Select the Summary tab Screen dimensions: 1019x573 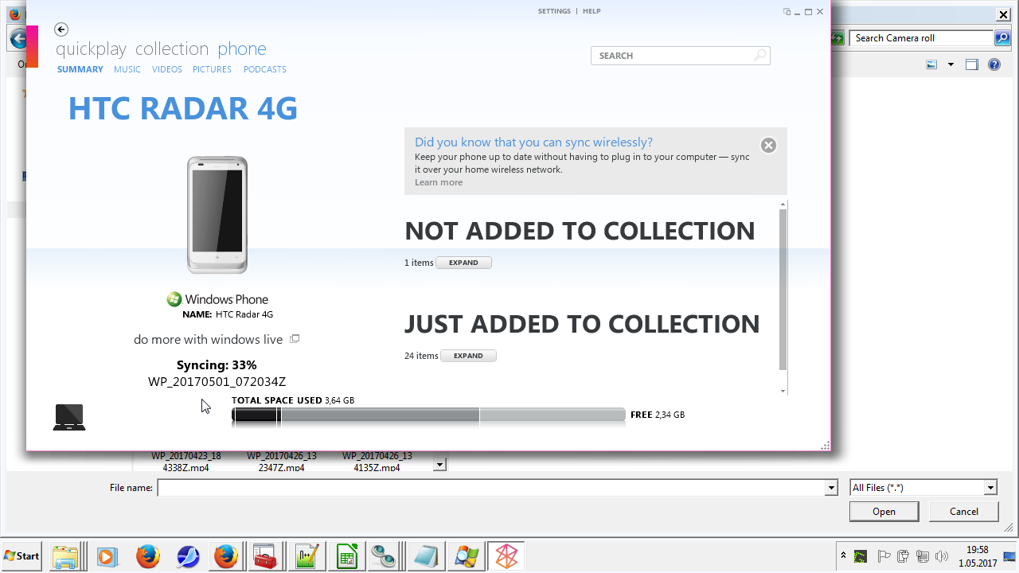(80, 69)
